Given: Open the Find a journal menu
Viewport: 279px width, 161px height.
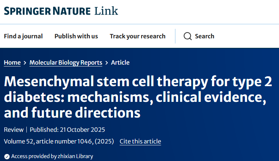Looking at the screenshot, I should click(23, 36).
